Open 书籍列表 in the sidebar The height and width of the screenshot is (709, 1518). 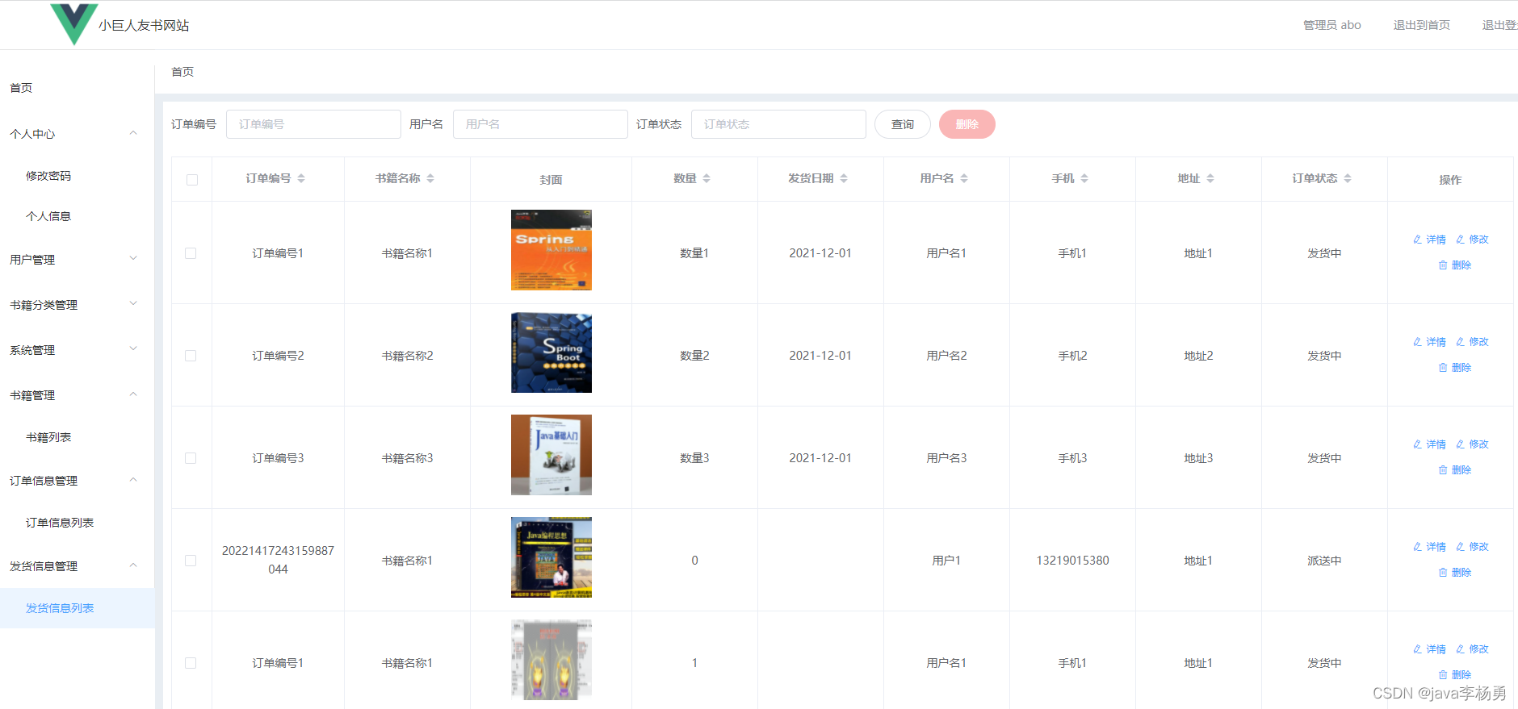(48, 437)
